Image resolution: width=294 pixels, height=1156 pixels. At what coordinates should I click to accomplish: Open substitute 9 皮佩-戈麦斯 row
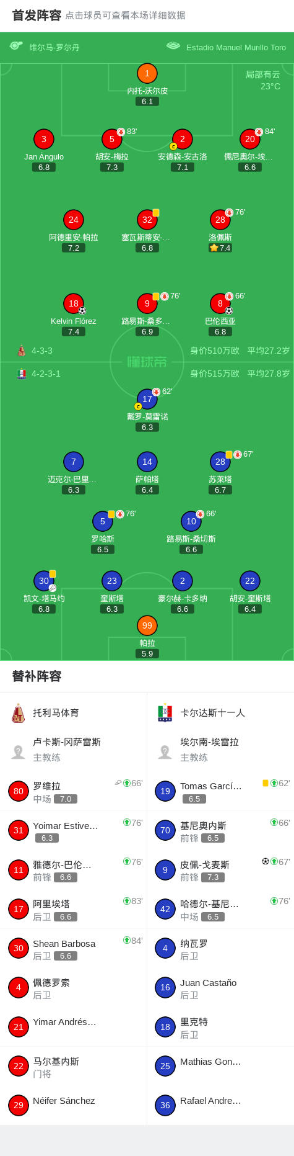[220, 870]
